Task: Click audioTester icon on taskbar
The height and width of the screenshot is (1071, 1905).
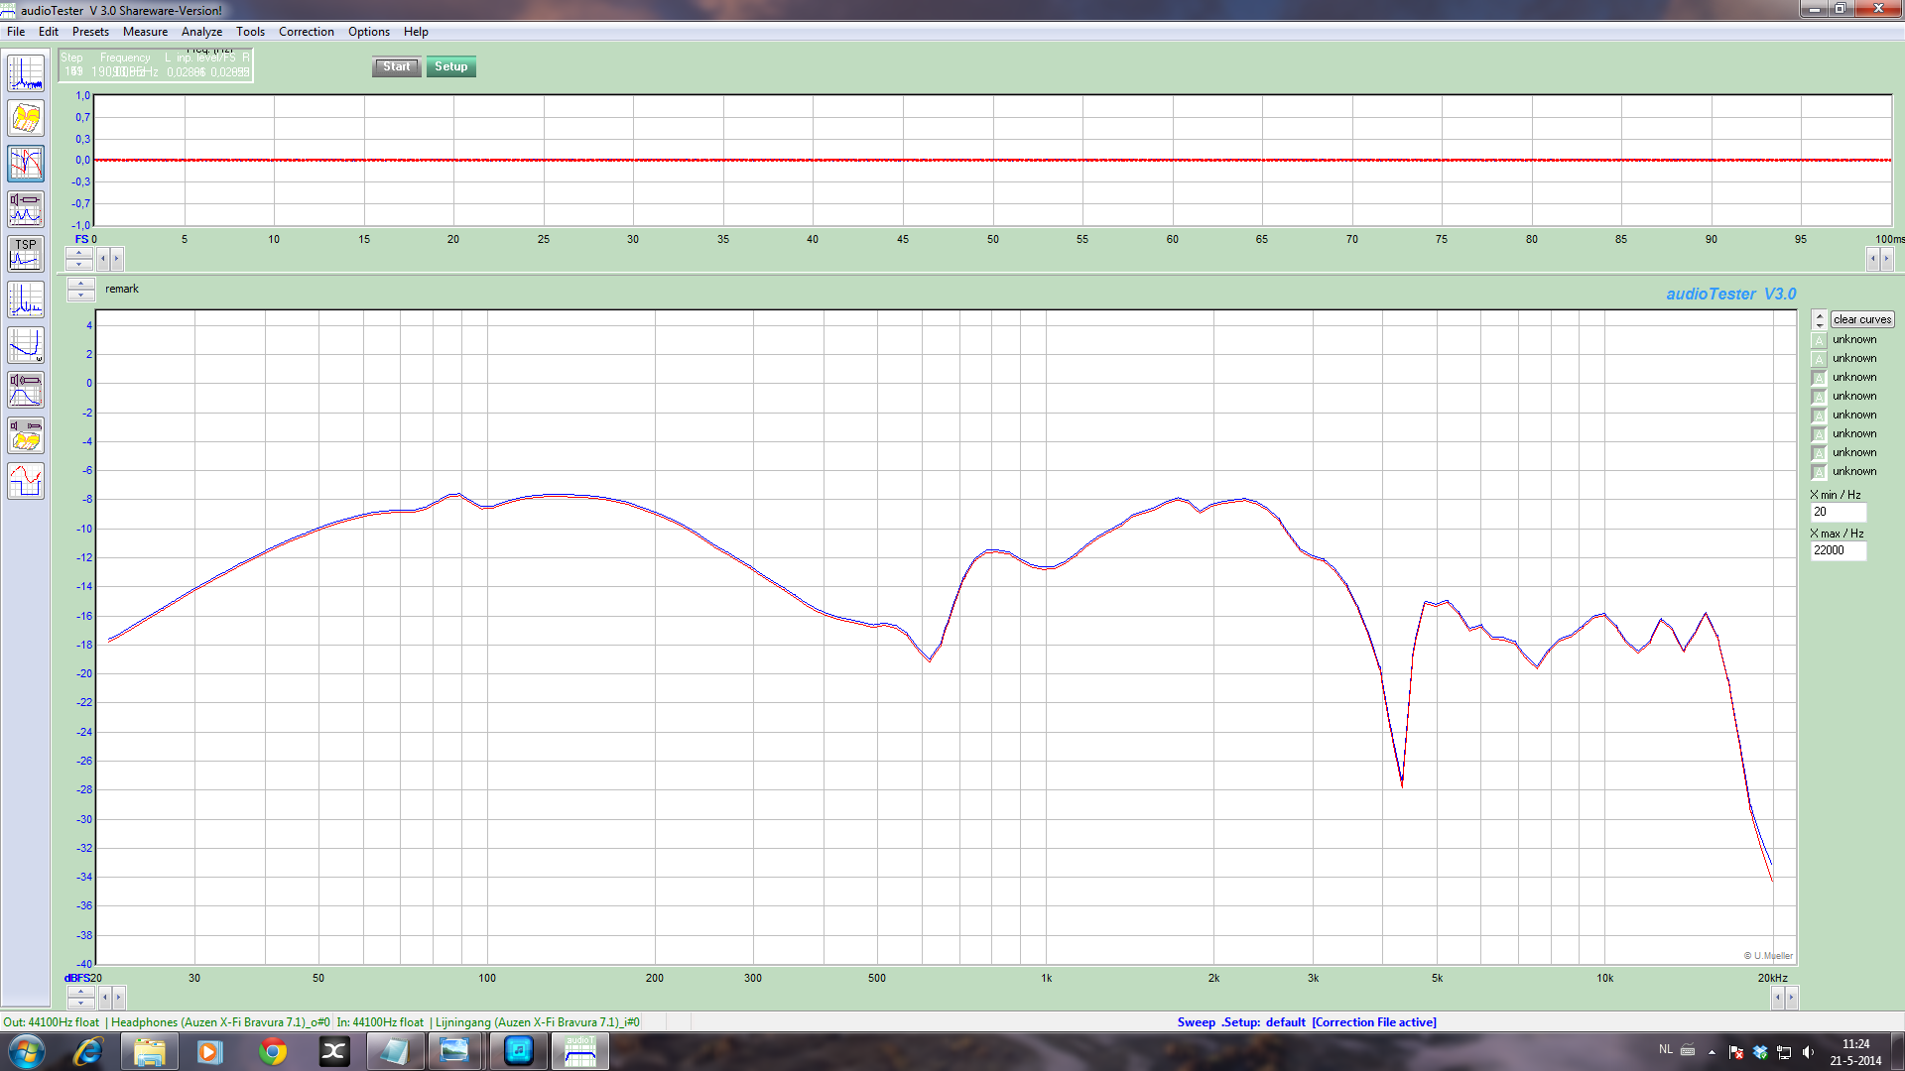Action: tap(579, 1051)
